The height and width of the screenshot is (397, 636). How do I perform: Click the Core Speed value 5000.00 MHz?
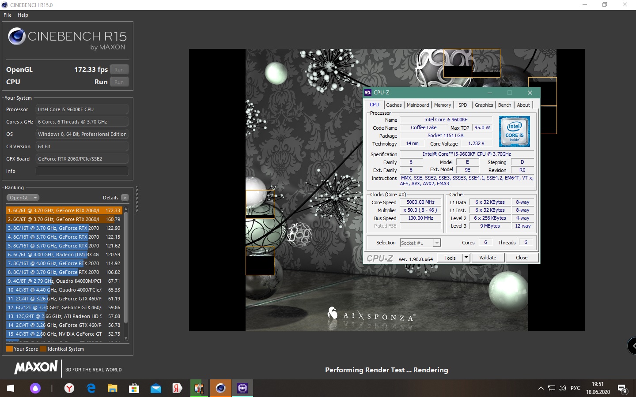420,202
